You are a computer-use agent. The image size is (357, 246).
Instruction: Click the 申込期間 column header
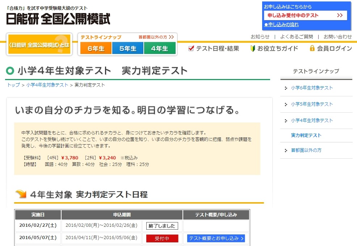pos(122,214)
